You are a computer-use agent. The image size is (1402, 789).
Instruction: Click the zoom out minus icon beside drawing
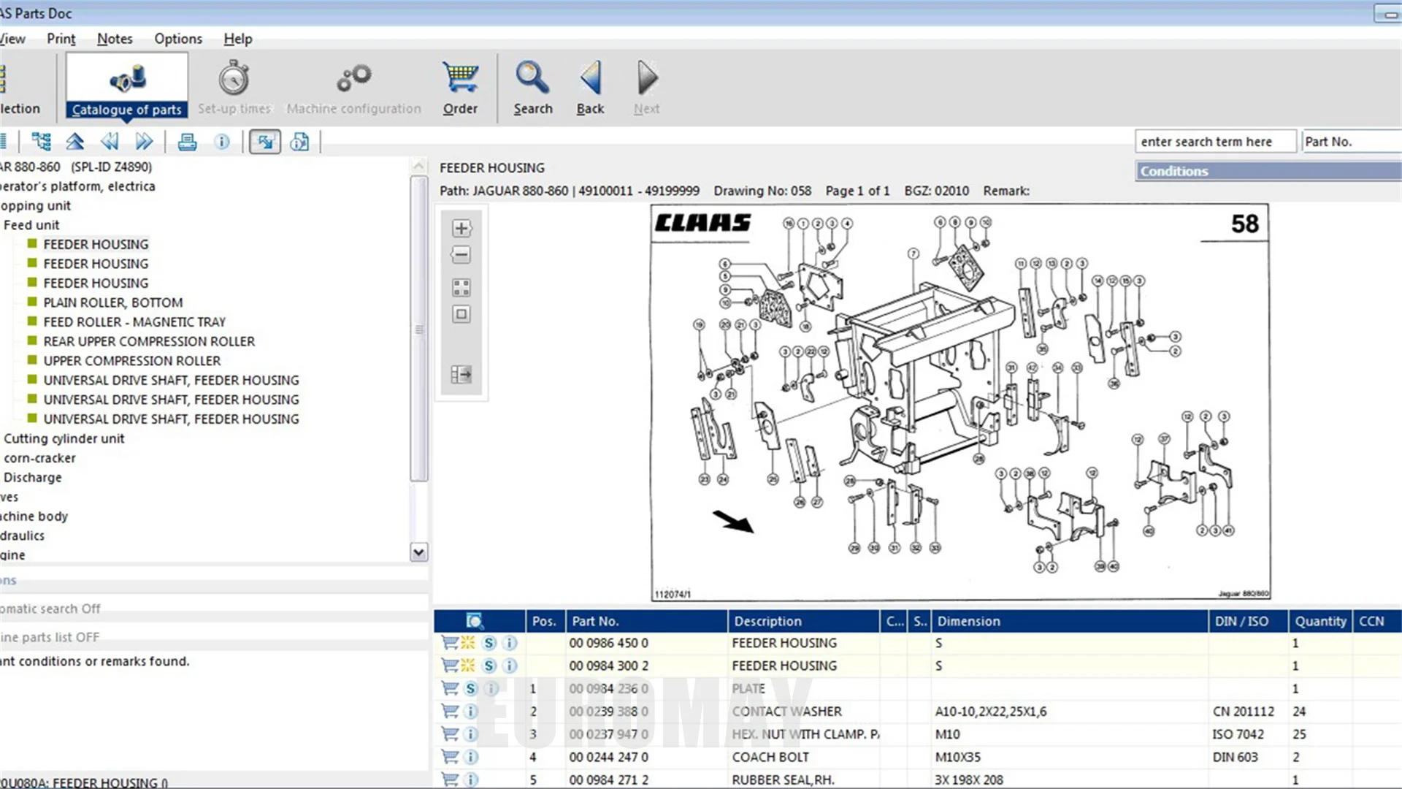pos(461,255)
